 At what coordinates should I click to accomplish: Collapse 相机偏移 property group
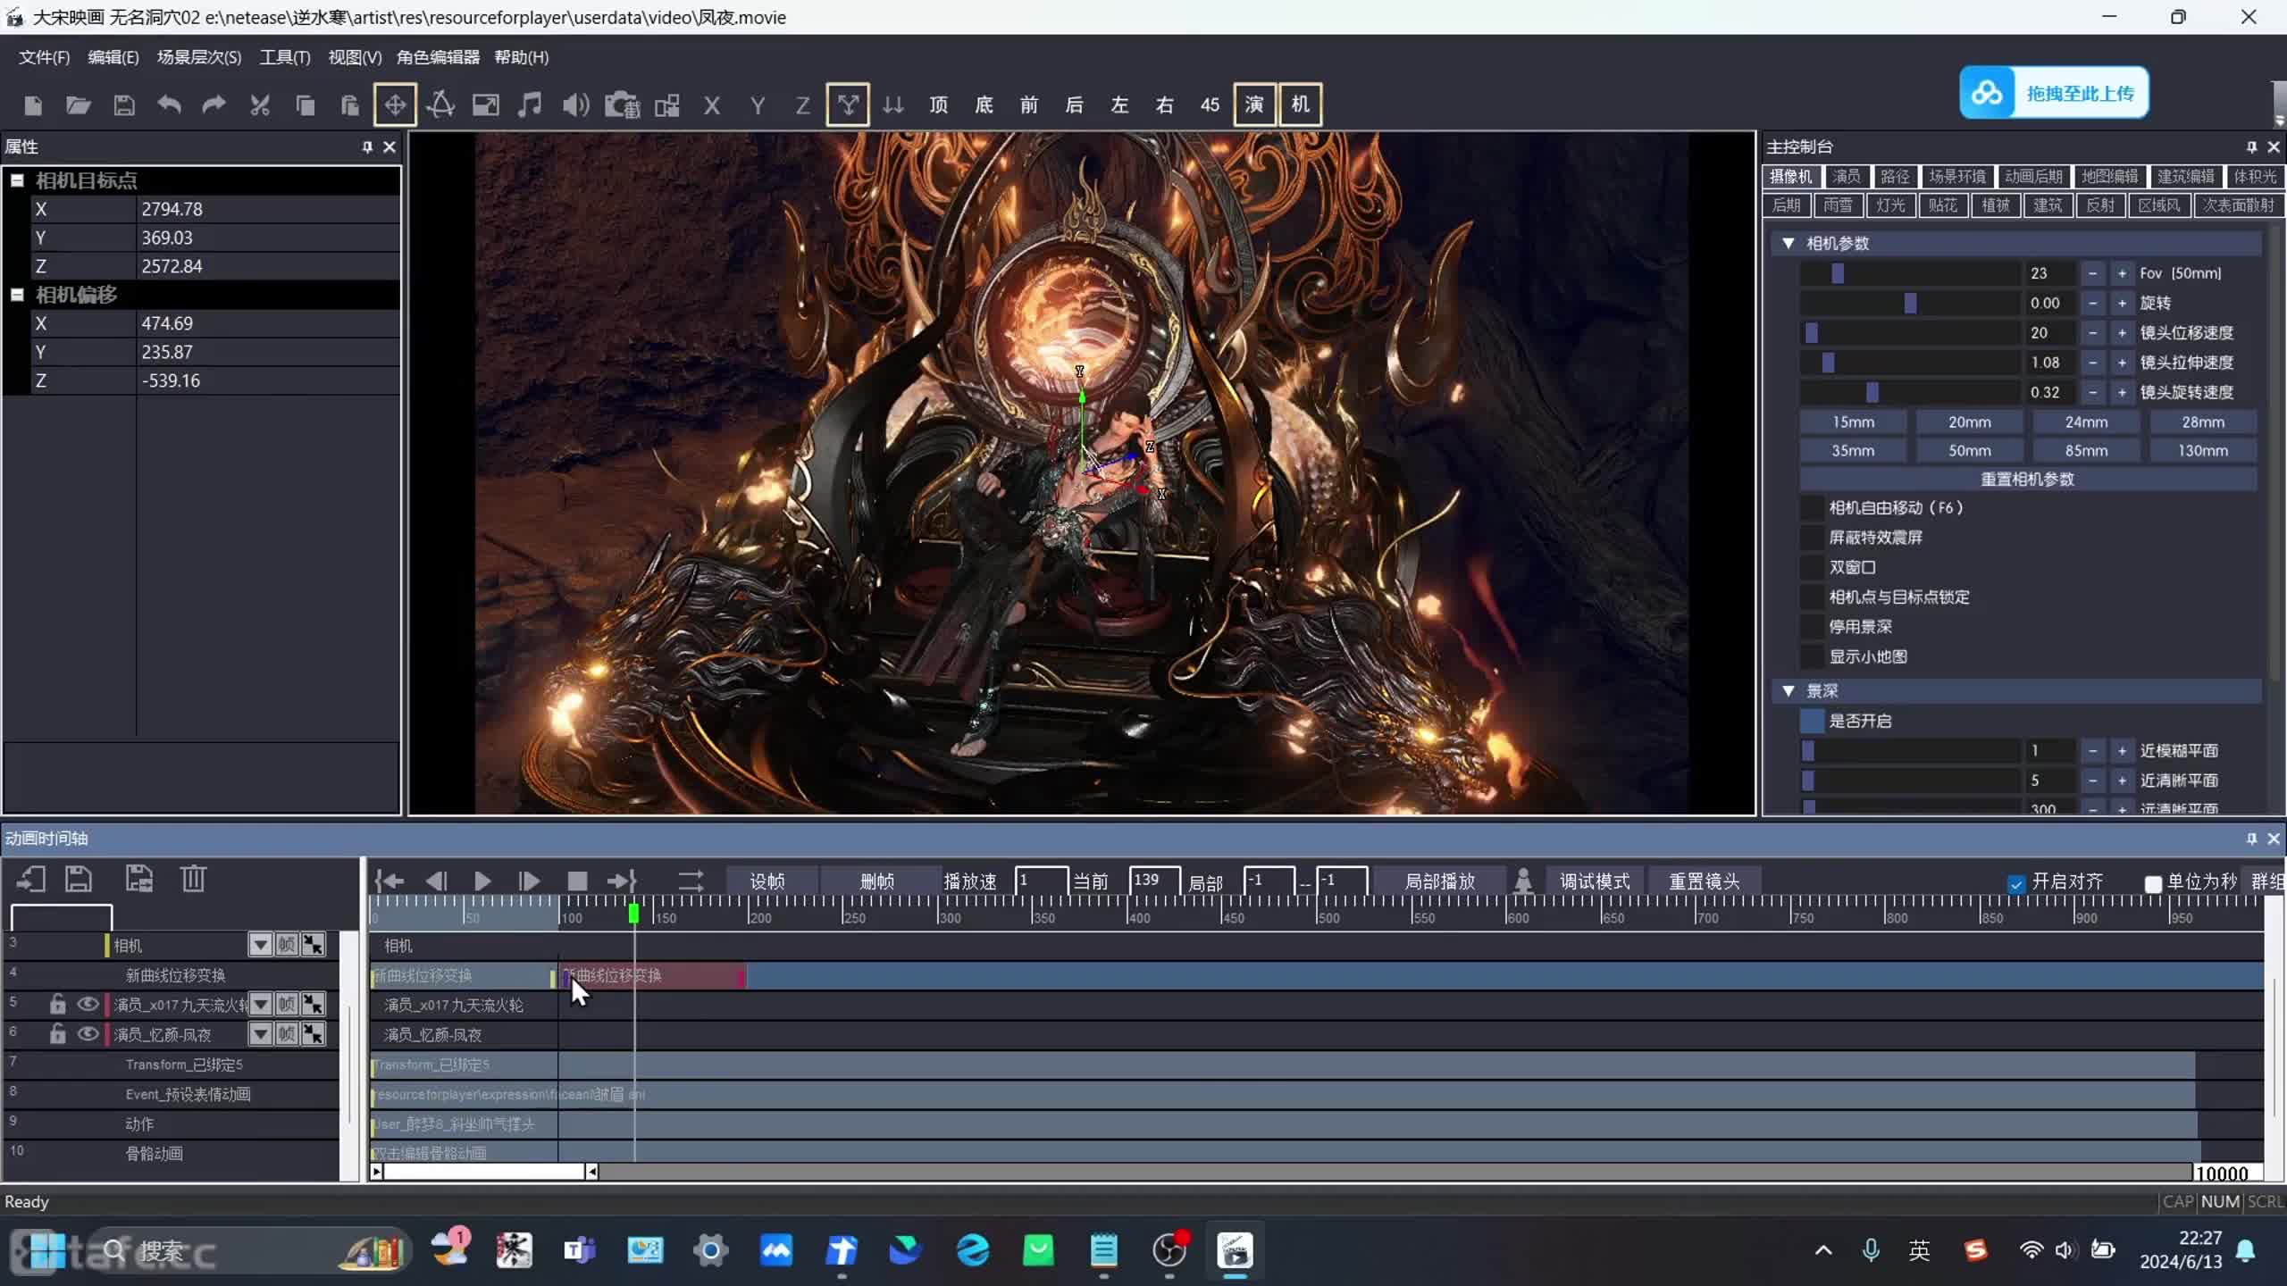(17, 295)
